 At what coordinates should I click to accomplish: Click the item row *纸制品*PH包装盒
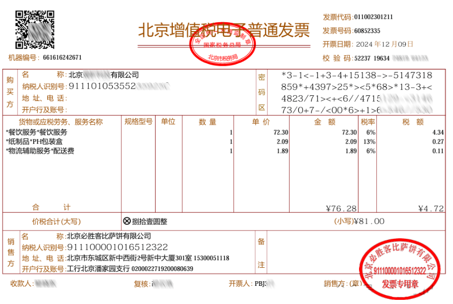(34, 141)
